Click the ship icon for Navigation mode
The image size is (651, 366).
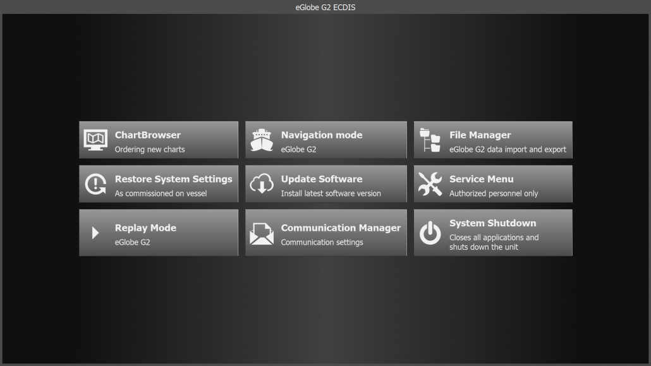[x=262, y=140]
